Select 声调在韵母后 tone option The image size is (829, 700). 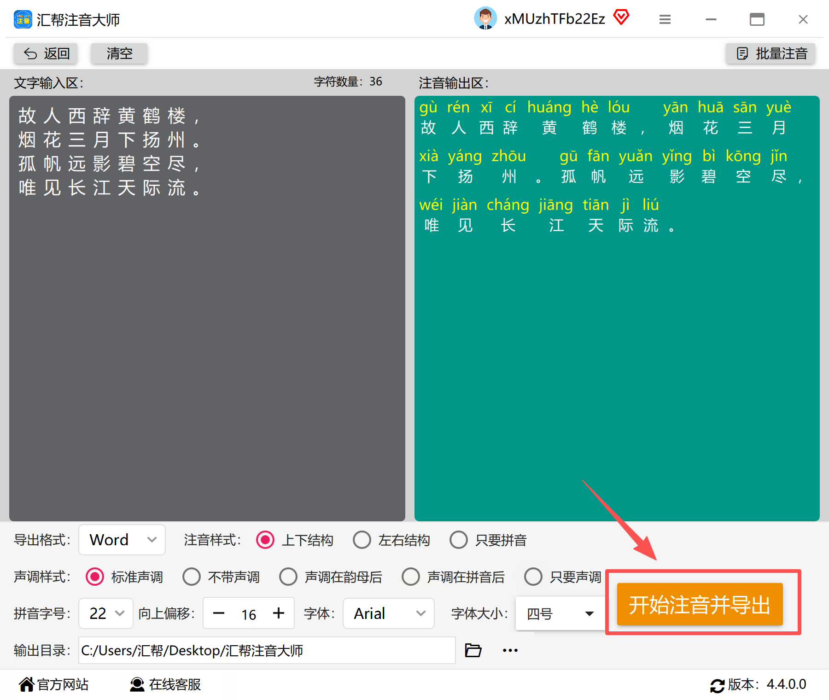click(x=330, y=577)
